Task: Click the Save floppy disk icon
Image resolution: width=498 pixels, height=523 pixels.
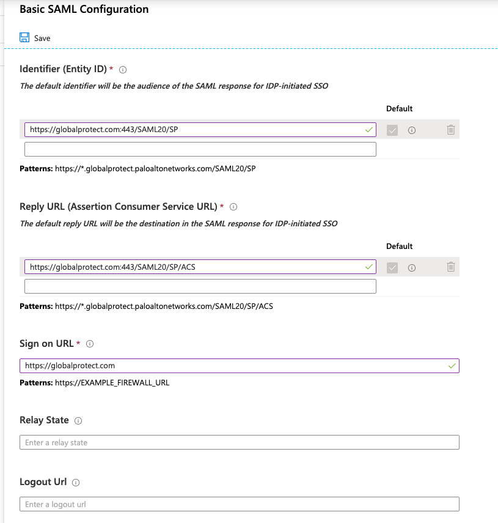Action: coord(24,37)
